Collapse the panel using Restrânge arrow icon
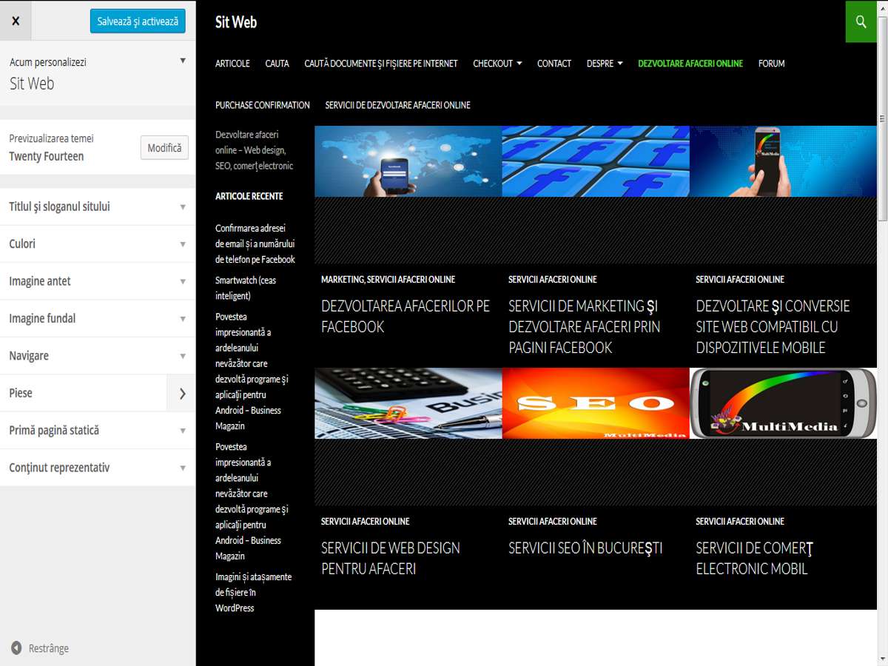The image size is (888, 666). pos(16,648)
